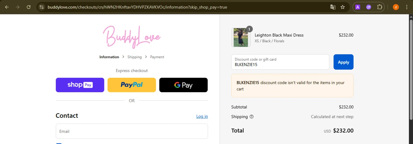
Task: Click the 'Contact' heading
Action: pos(67,116)
